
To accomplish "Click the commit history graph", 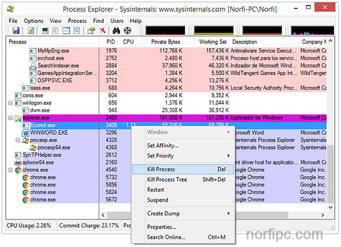I will coord(214,30).
